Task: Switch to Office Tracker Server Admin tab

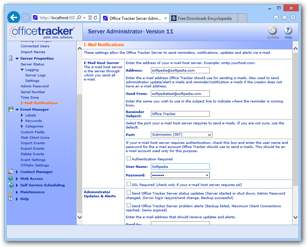Action: click(x=135, y=18)
